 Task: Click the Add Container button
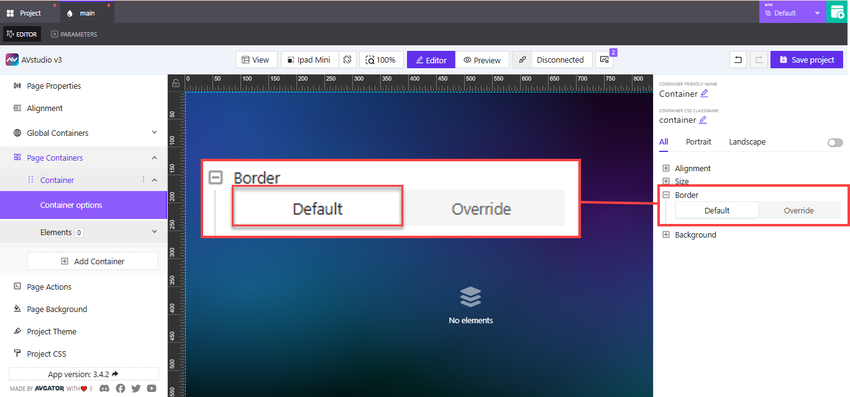pos(92,261)
